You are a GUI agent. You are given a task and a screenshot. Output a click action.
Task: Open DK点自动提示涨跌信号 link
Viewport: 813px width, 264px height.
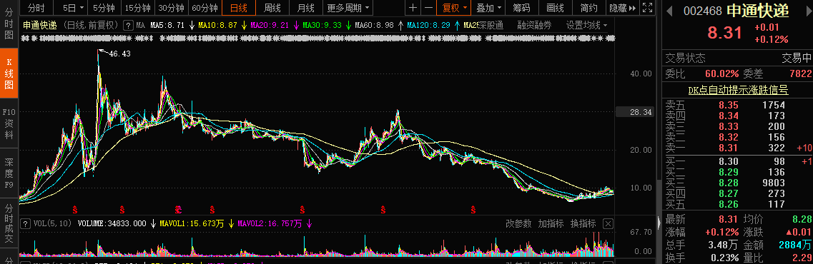tap(739, 90)
